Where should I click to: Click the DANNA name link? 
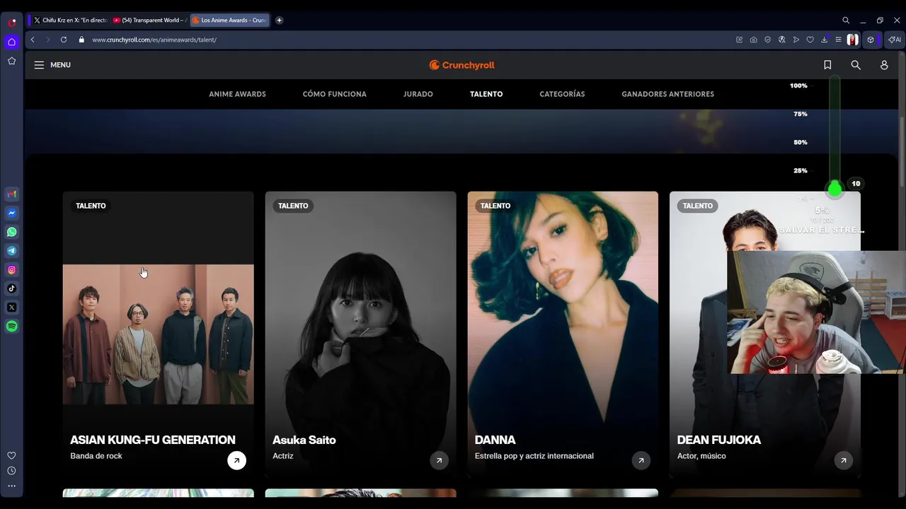coord(495,440)
